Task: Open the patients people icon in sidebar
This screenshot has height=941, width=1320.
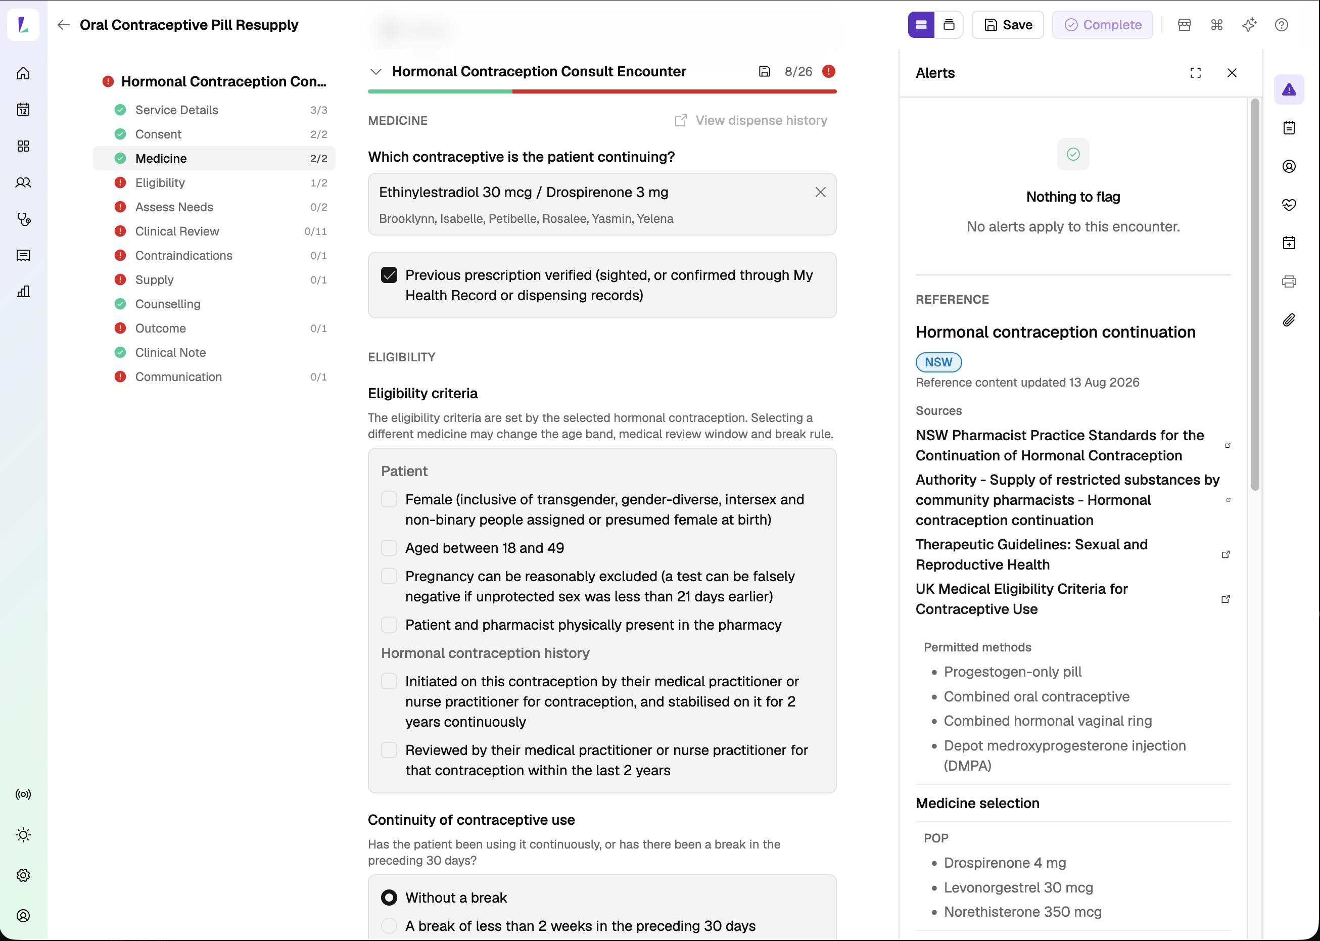Action: coord(23,182)
